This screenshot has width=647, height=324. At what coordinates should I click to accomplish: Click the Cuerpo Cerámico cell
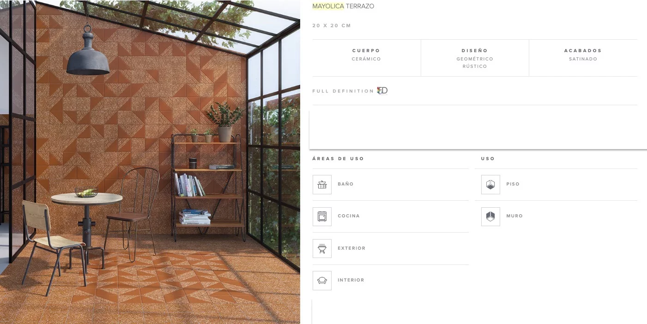point(367,58)
